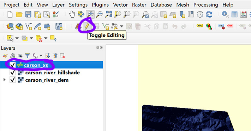The width and height of the screenshot is (251, 131).
Task: Open the deselect features dropdown arrow
Action: pyautogui.click(x=46, y=38)
